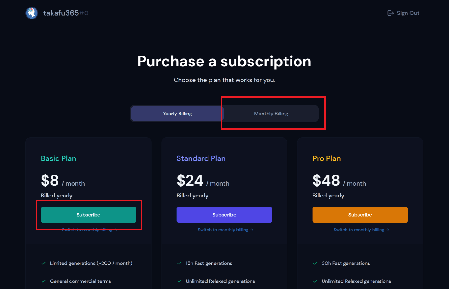The image size is (449, 289).
Task: Click the Standard Plan $24 price
Action: [190, 181]
